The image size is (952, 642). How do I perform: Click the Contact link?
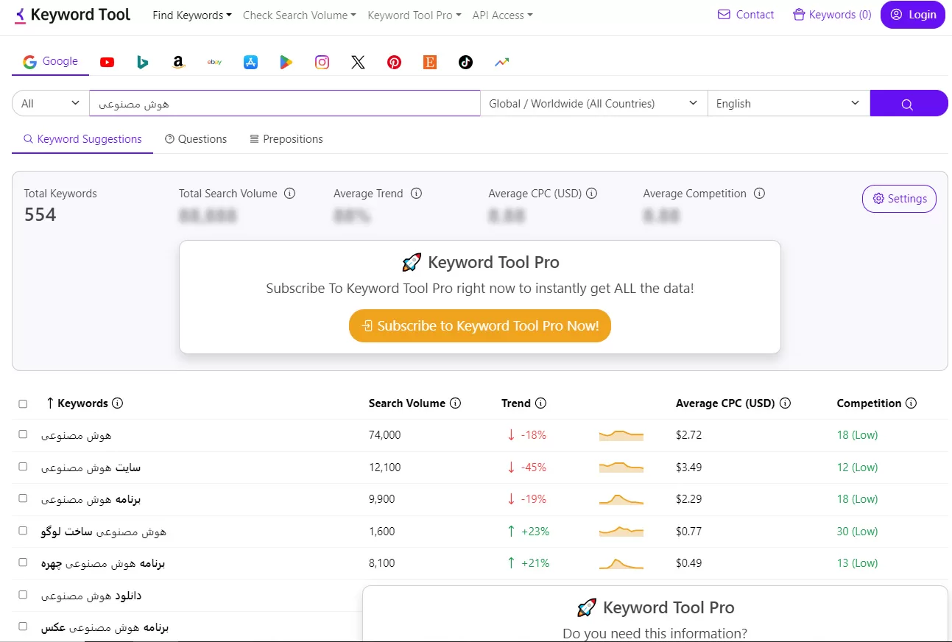point(746,15)
